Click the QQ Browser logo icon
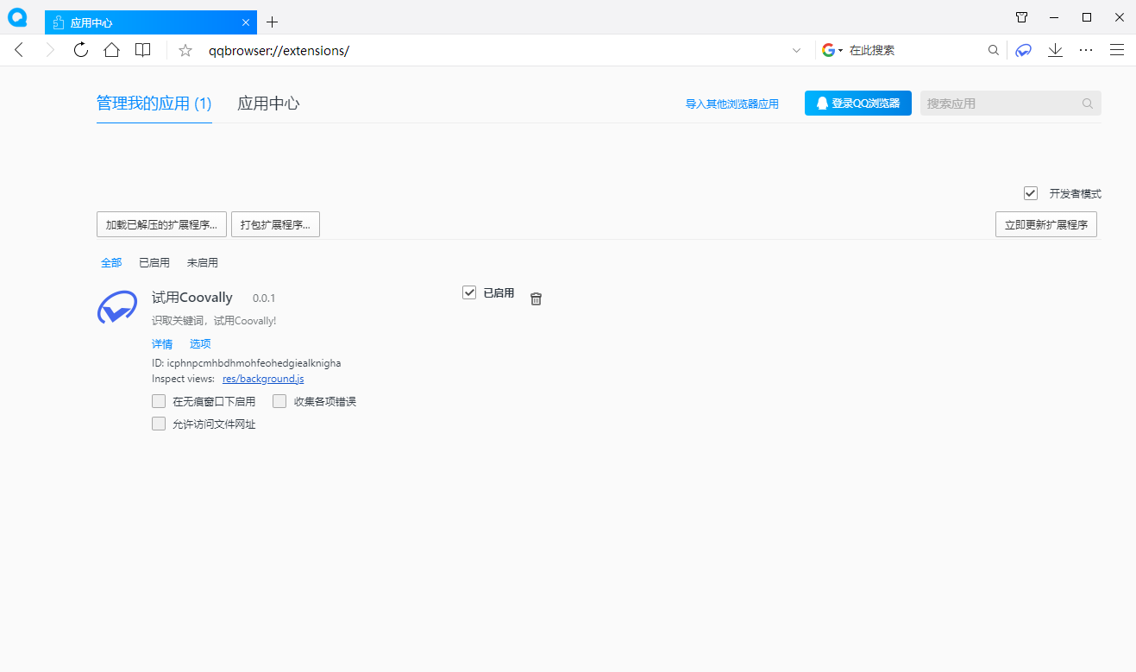This screenshot has height=672, width=1136. coord(17,16)
